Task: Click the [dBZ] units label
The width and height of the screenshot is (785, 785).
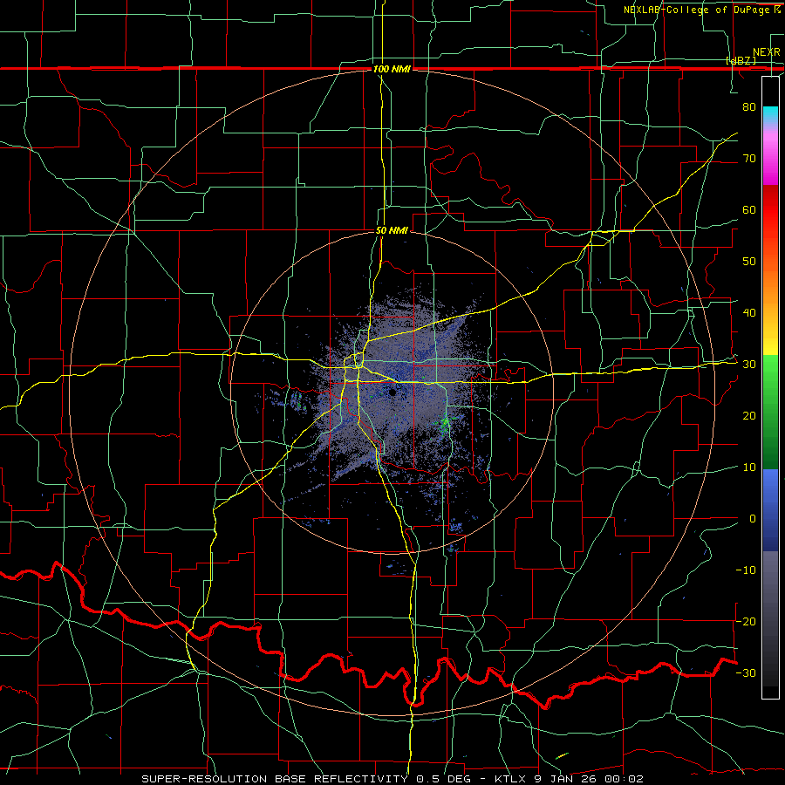Action: (x=741, y=60)
